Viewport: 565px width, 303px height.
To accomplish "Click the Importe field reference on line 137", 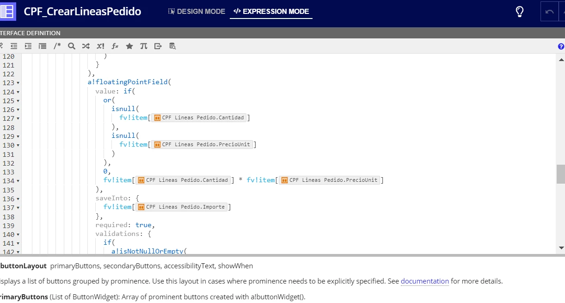I will click(x=182, y=207).
